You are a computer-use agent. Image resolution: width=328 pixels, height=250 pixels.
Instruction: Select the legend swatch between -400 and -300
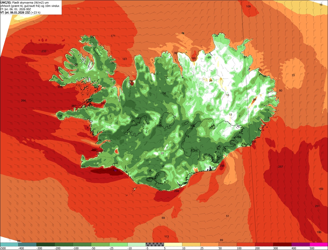(27, 244)
